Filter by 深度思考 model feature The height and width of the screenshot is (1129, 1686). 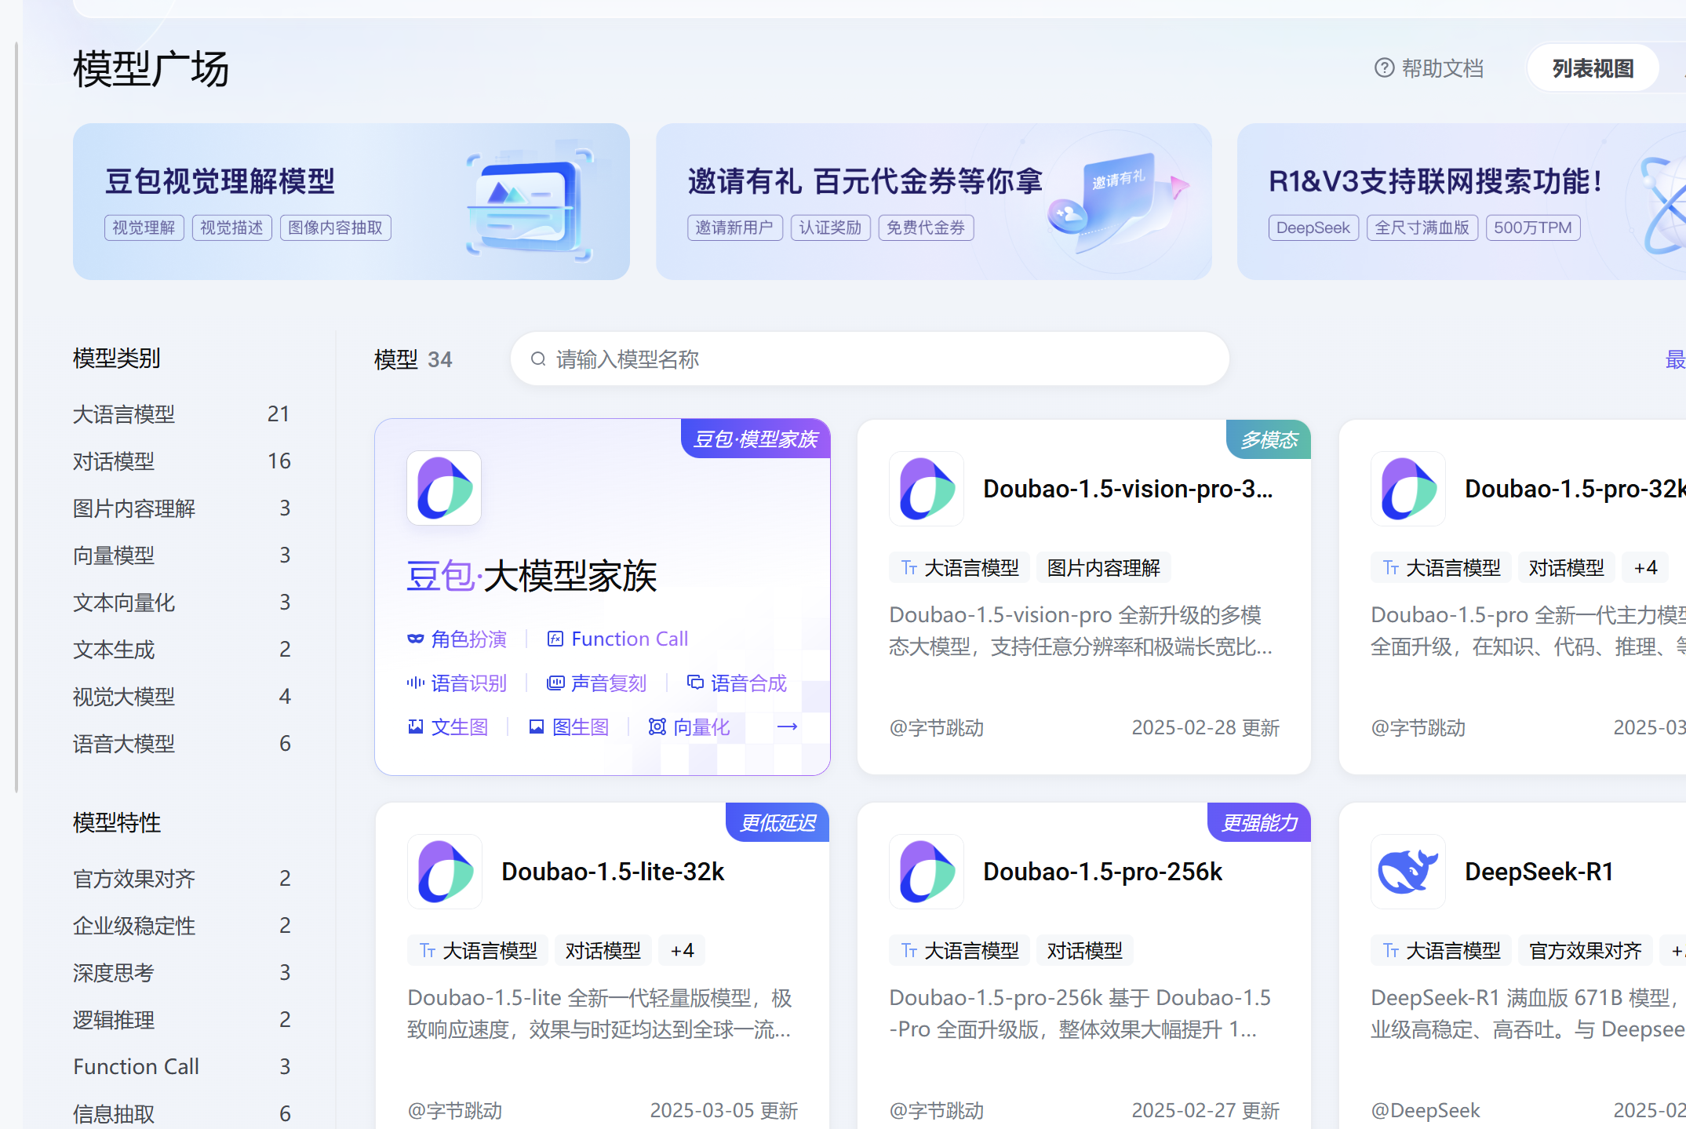pyautogui.click(x=114, y=972)
